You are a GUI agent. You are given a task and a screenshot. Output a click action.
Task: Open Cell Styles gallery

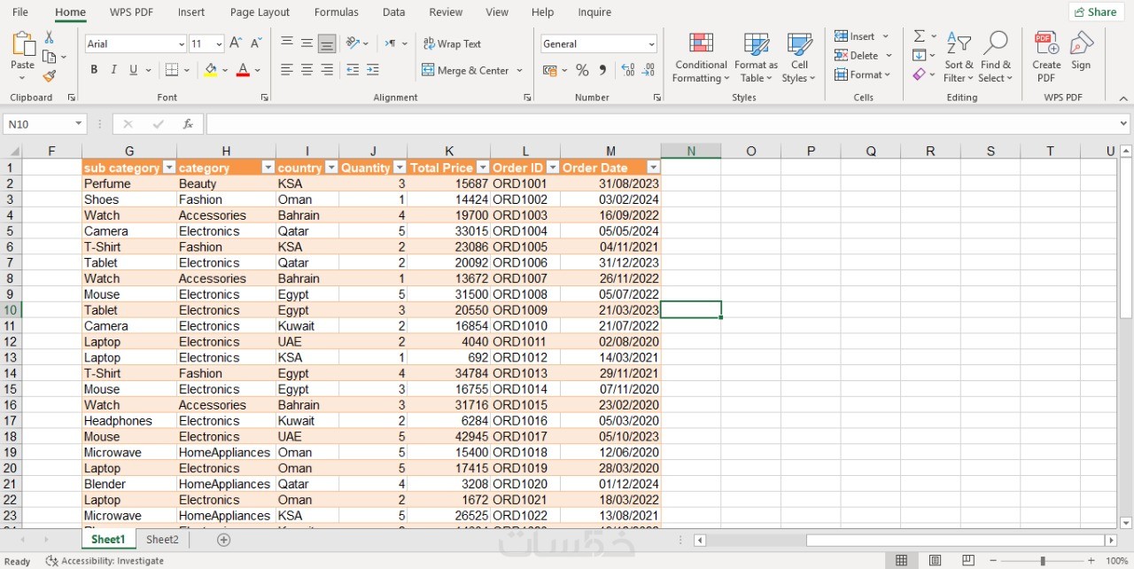tap(799, 58)
